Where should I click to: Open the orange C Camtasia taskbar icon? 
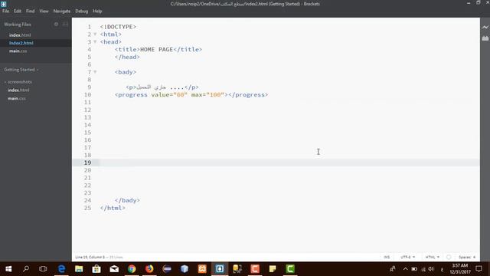[x=255, y=269]
